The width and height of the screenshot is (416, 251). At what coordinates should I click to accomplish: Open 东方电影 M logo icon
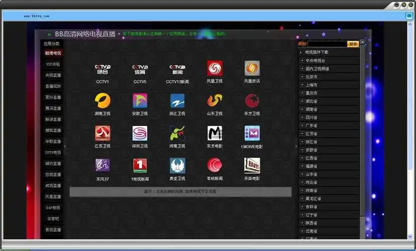(215, 133)
